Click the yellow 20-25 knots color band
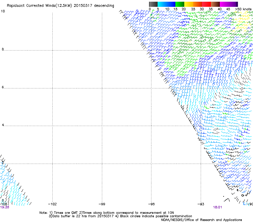This screenshot has height=222, width=253. (x=189, y=4)
